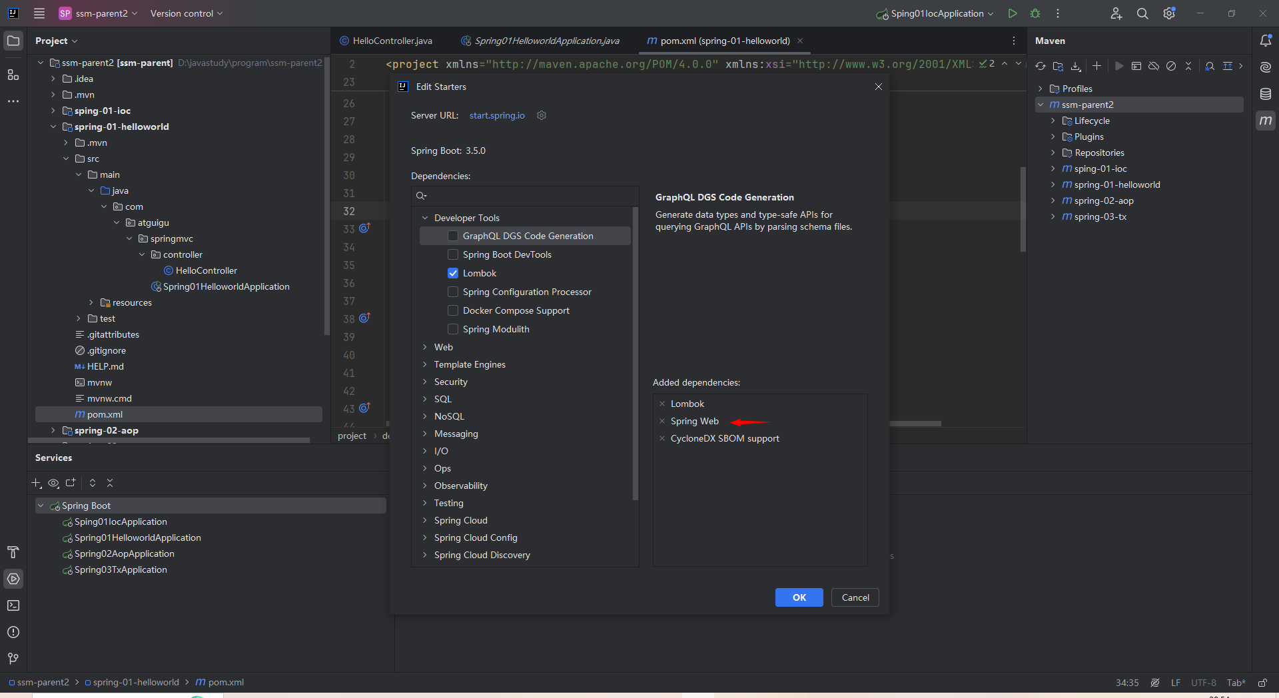1279x698 pixels.
Task: Click the Run button in top toolbar
Action: click(1013, 13)
